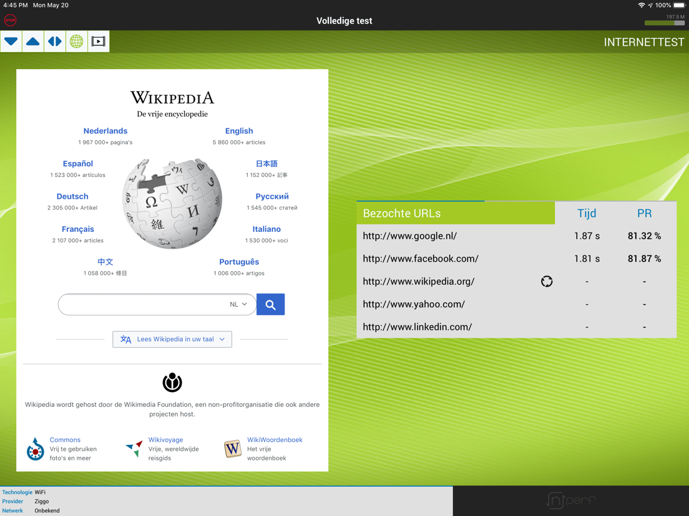Image resolution: width=689 pixels, height=516 pixels.
Task: Select the Tijd column header
Action: pos(587,213)
